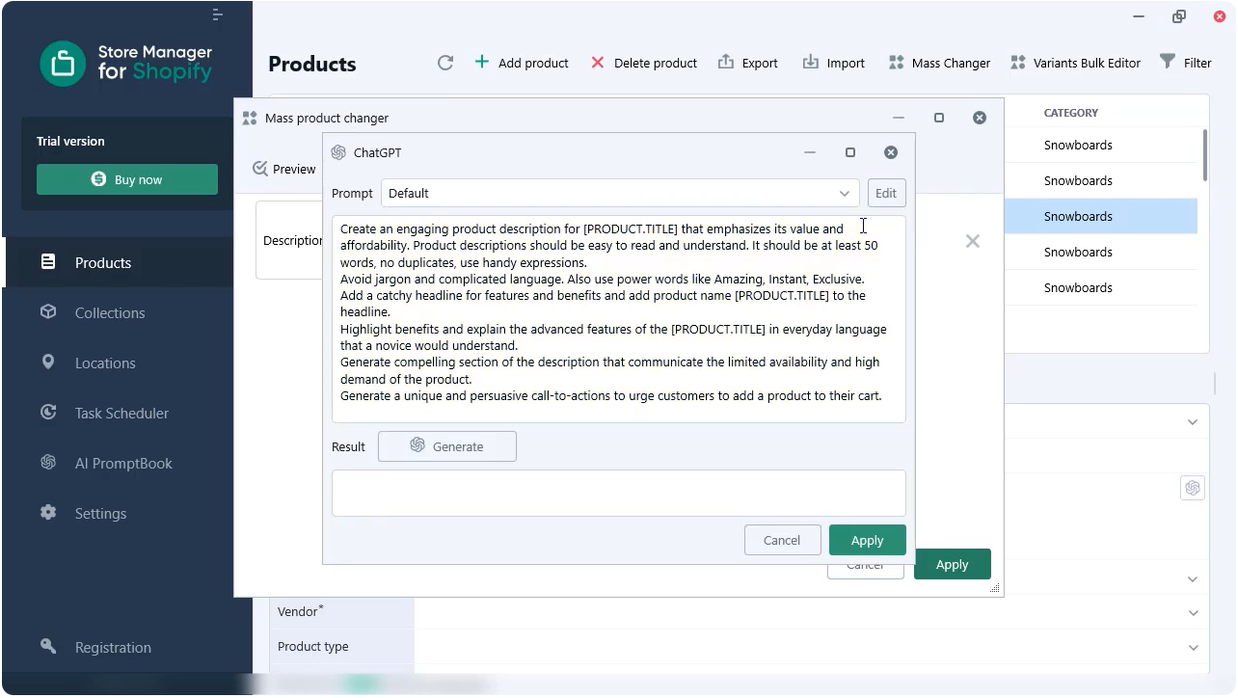Viewport: 1238px width, 698px height.
Task: Expand chevron in the row above Vendor
Action: pyautogui.click(x=1193, y=578)
